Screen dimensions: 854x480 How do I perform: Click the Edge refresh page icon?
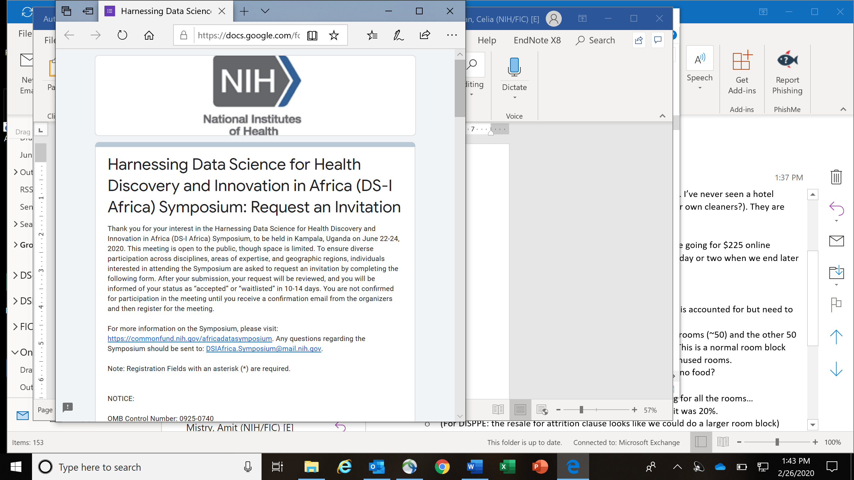point(122,35)
